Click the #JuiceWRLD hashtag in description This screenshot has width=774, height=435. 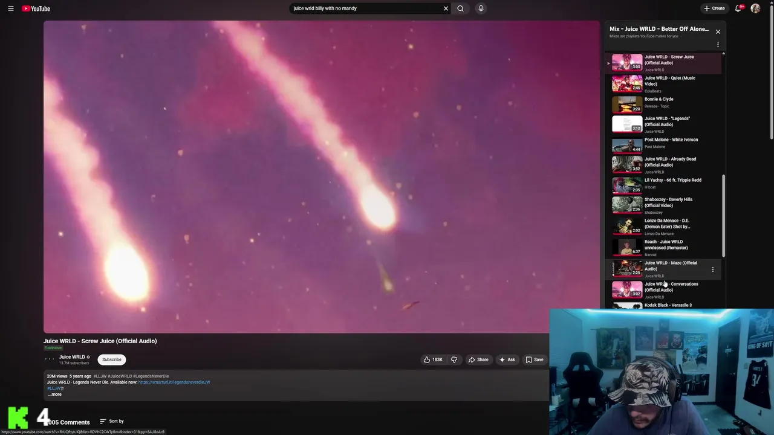tap(120, 376)
